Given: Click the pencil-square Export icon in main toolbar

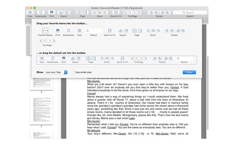Looking at the screenshot, I should coord(67,13).
